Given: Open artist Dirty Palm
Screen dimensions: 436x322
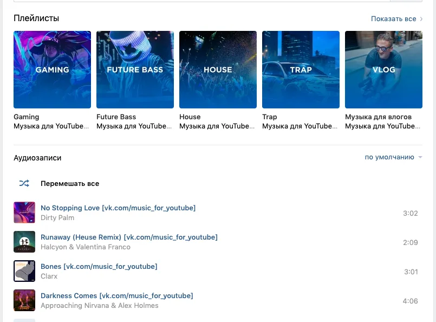Looking at the screenshot, I should [57, 217].
